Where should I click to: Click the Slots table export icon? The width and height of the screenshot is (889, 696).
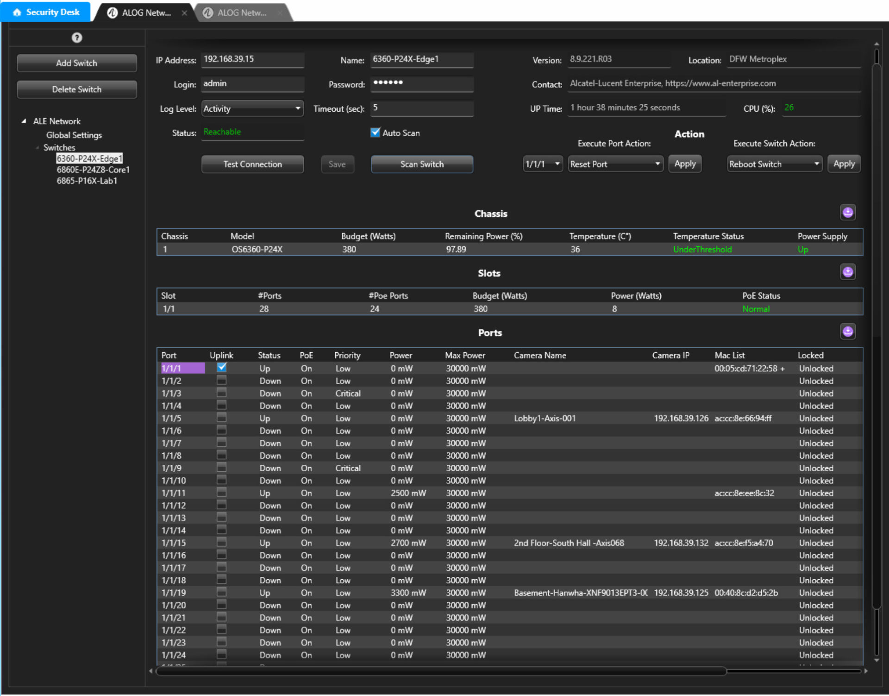click(x=847, y=272)
